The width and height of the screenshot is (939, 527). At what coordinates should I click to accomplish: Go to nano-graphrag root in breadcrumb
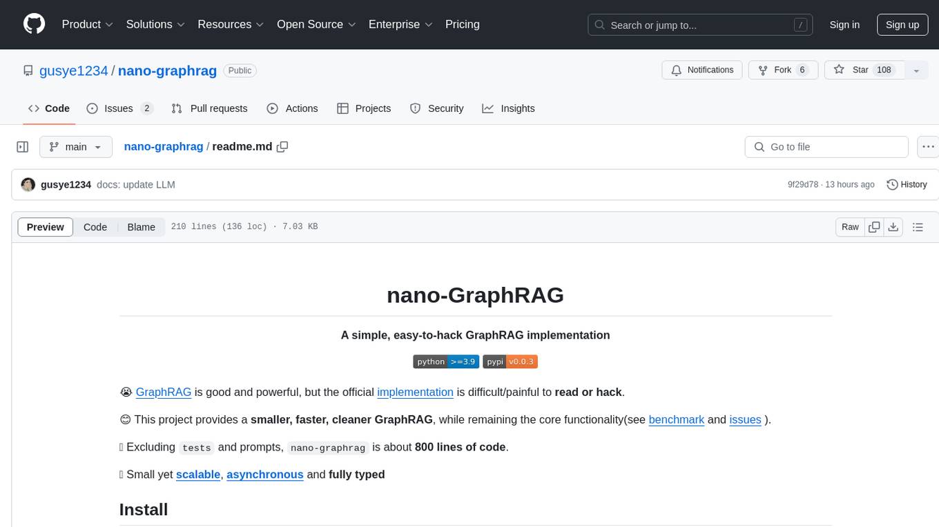pos(164,147)
